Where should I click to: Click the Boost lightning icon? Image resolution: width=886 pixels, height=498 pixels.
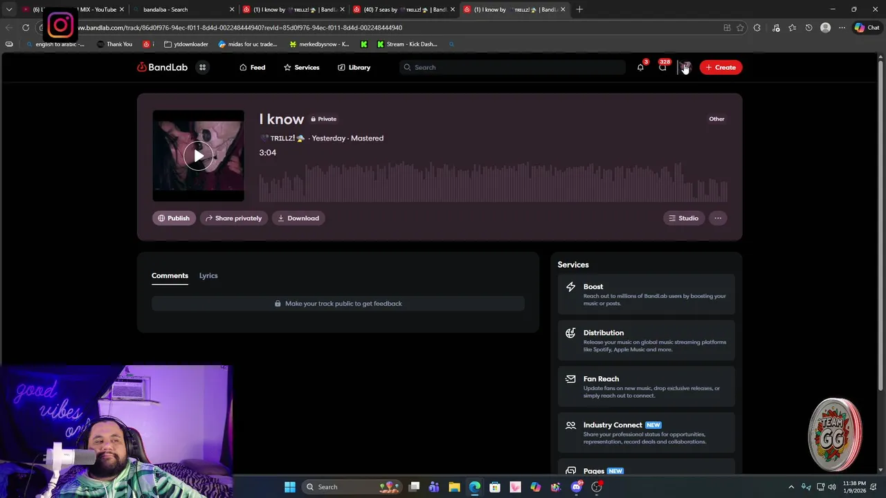(570, 287)
